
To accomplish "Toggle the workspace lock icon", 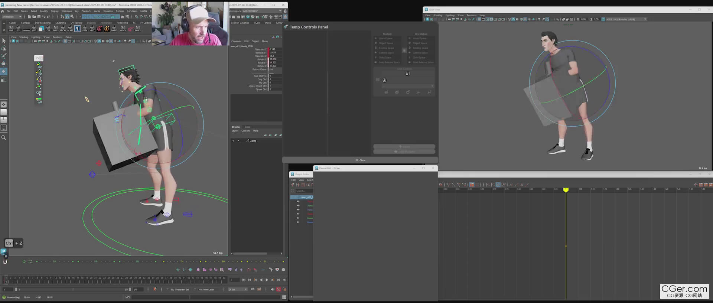I will [x=285, y=11].
